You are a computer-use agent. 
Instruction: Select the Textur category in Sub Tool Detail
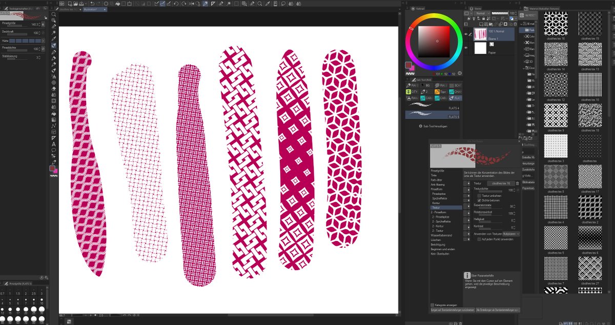pyautogui.click(x=436, y=207)
